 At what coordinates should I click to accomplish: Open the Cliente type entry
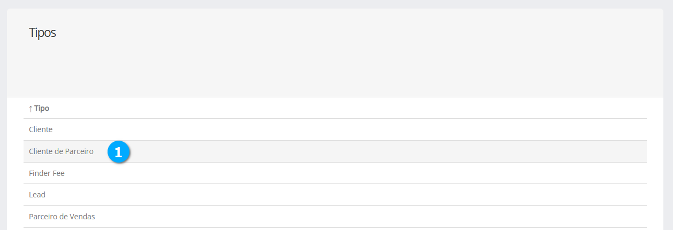point(41,129)
